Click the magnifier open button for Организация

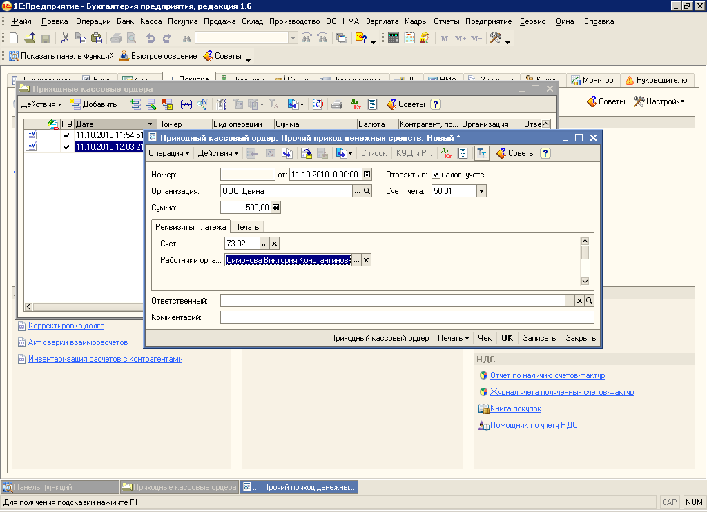pyautogui.click(x=367, y=191)
